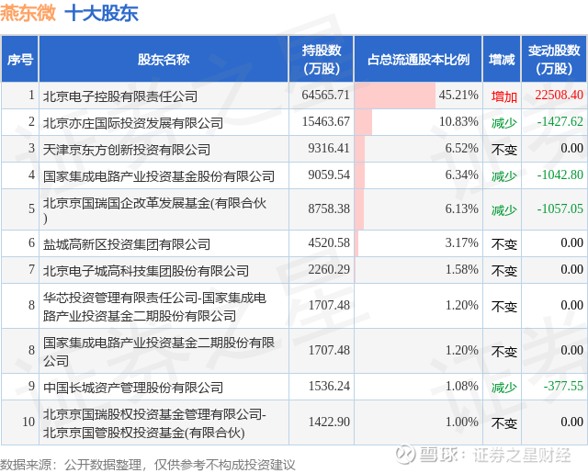Select 天津京东方创新投资有限公司 shareholder name
Image resolution: width=588 pixels, height=473 pixels.
(127, 150)
